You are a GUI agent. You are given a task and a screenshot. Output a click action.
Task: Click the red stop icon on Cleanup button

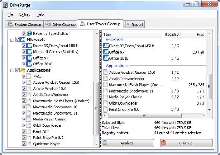pyautogui.click(x=164, y=143)
